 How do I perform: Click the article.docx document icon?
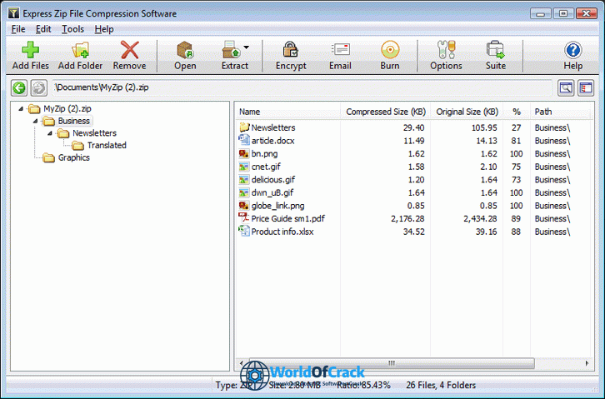click(x=244, y=140)
